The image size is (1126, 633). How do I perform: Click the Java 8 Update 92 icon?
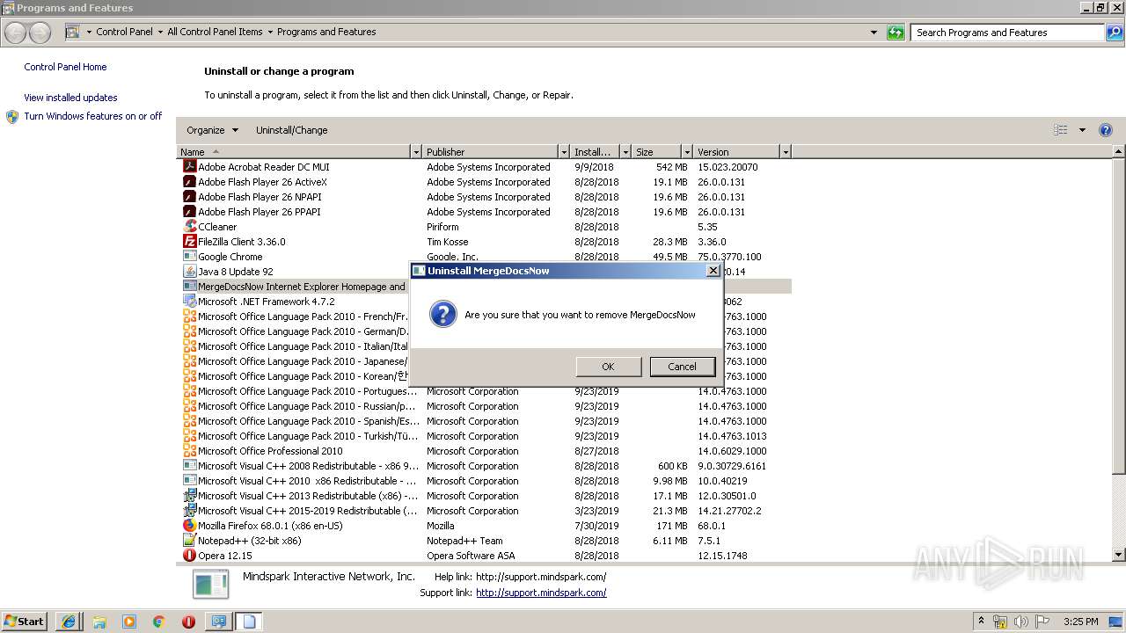(189, 271)
